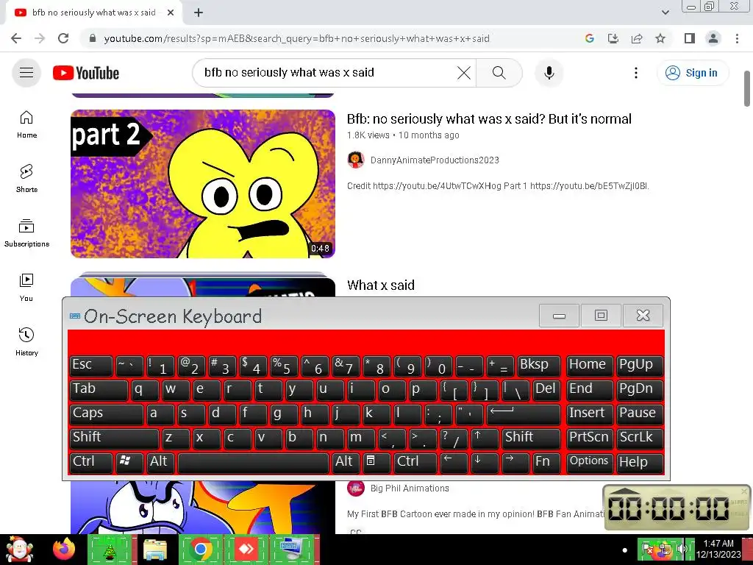Start voice search with microphone icon
753x565 pixels.
(x=549, y=73)
